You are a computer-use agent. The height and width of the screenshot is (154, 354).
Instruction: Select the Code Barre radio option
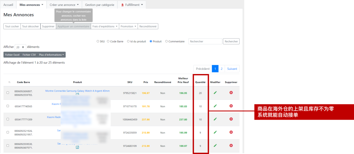108,41
